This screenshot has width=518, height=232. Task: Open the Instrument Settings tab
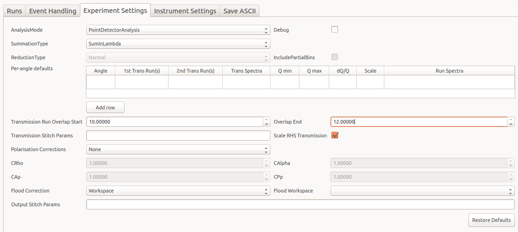click(185, 11)
